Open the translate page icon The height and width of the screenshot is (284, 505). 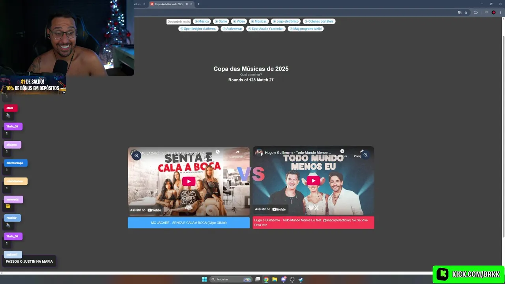point(459,12)
